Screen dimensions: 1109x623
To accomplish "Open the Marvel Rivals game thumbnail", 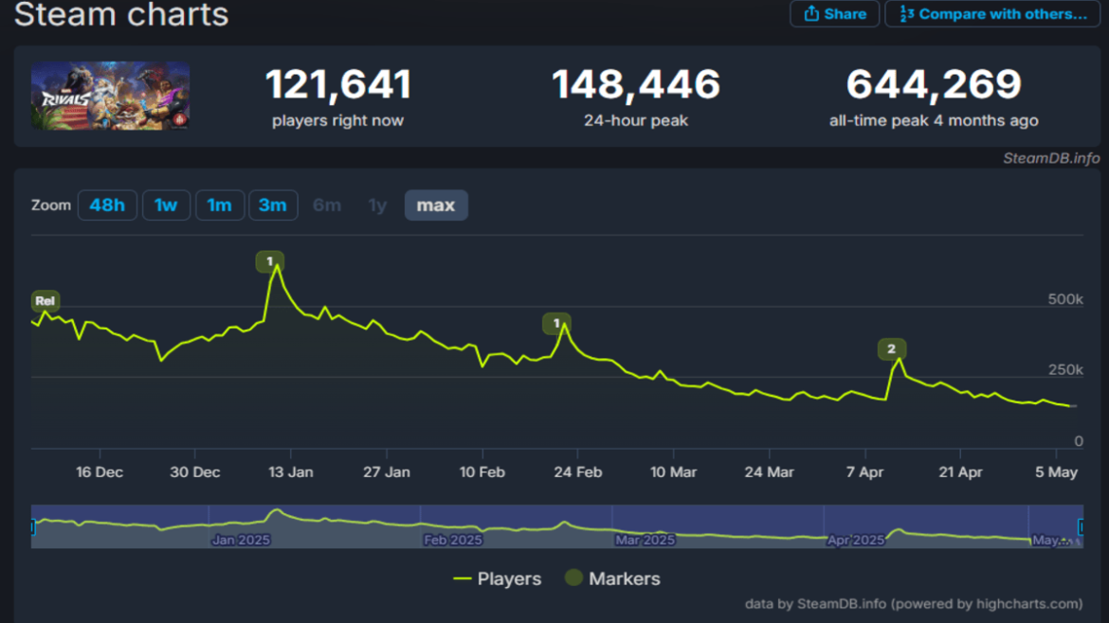I will [110, 96].
